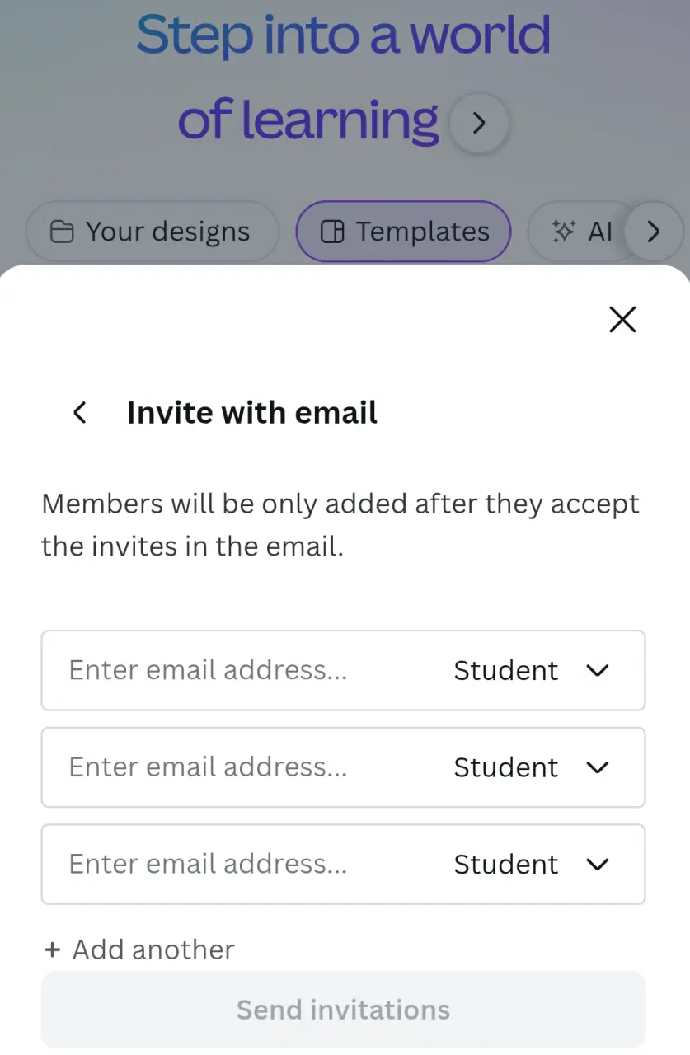The height and width of the screenshot is (1055, 690).
Task: Open the third Student role dropdown
Action: click(531, 865)
